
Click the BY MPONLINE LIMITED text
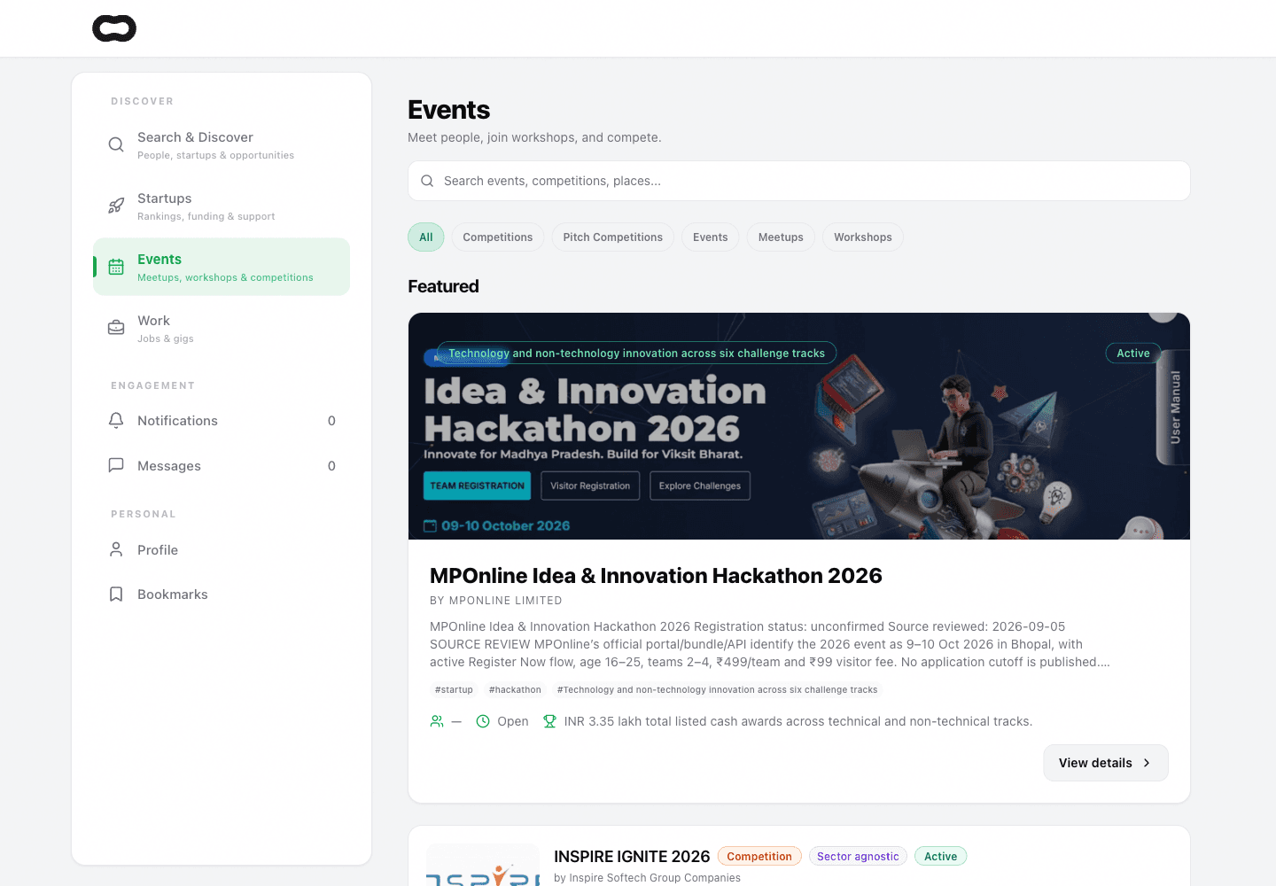[x=496, y=601]
